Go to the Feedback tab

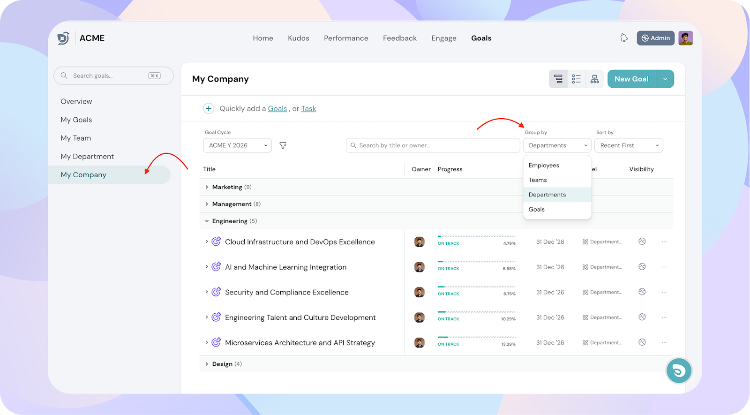tap(400, 38)
